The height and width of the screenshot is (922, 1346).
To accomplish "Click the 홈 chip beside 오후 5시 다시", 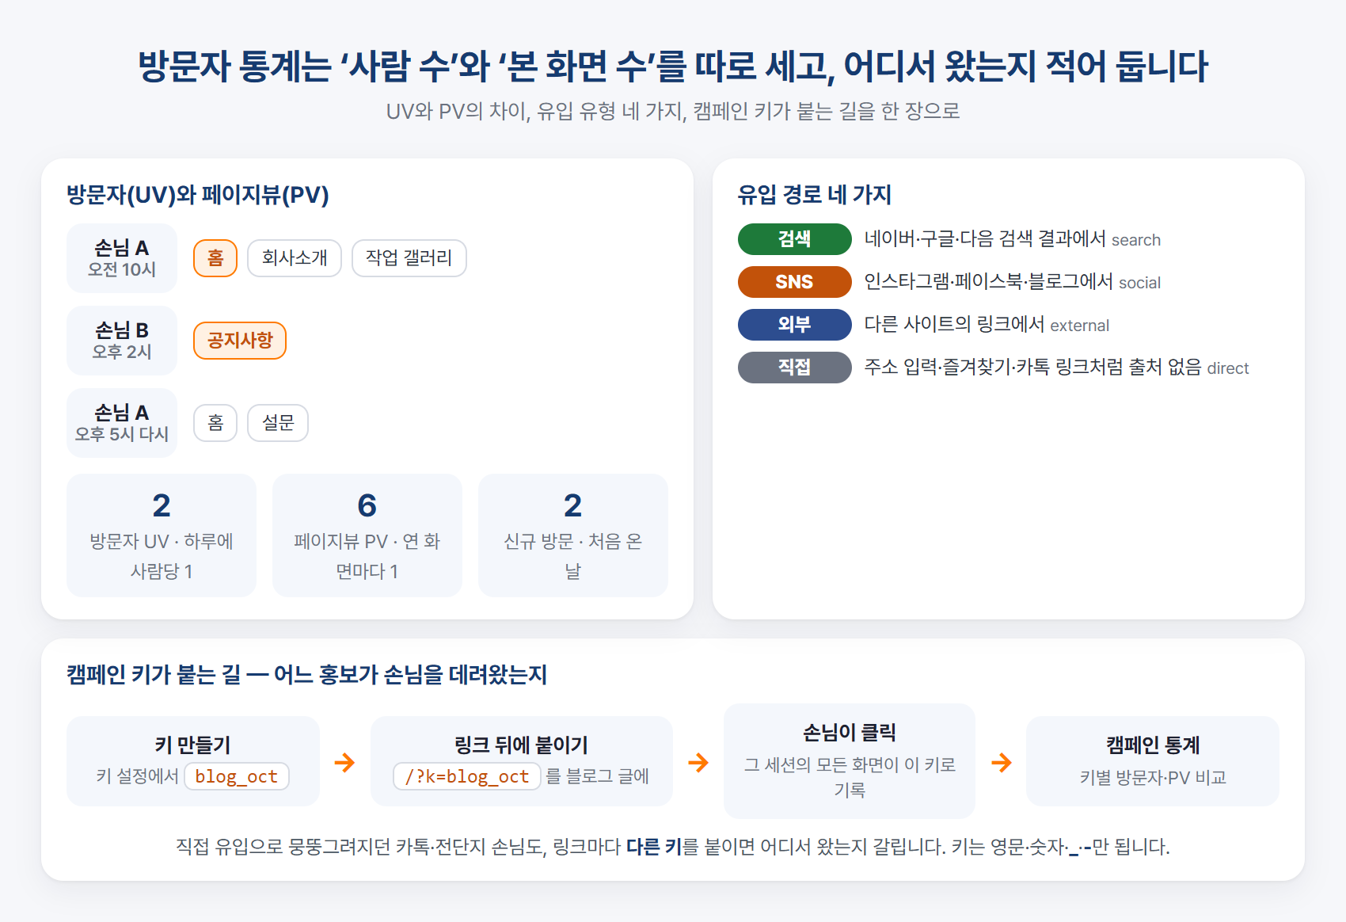I will [215, 423].
